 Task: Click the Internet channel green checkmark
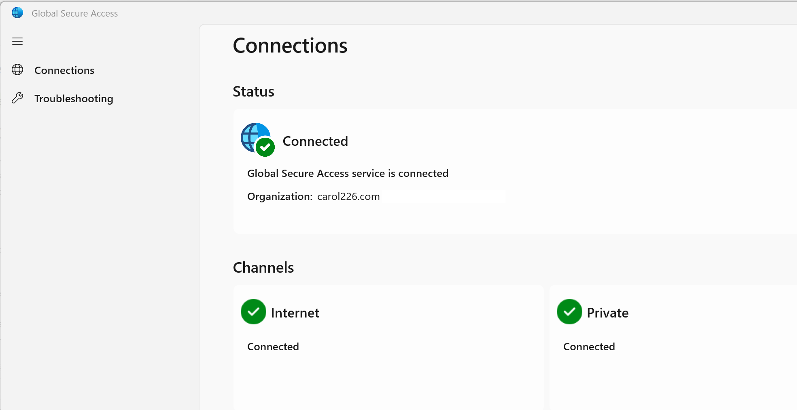point(253,312)
